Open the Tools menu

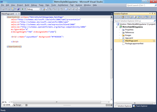54,5
